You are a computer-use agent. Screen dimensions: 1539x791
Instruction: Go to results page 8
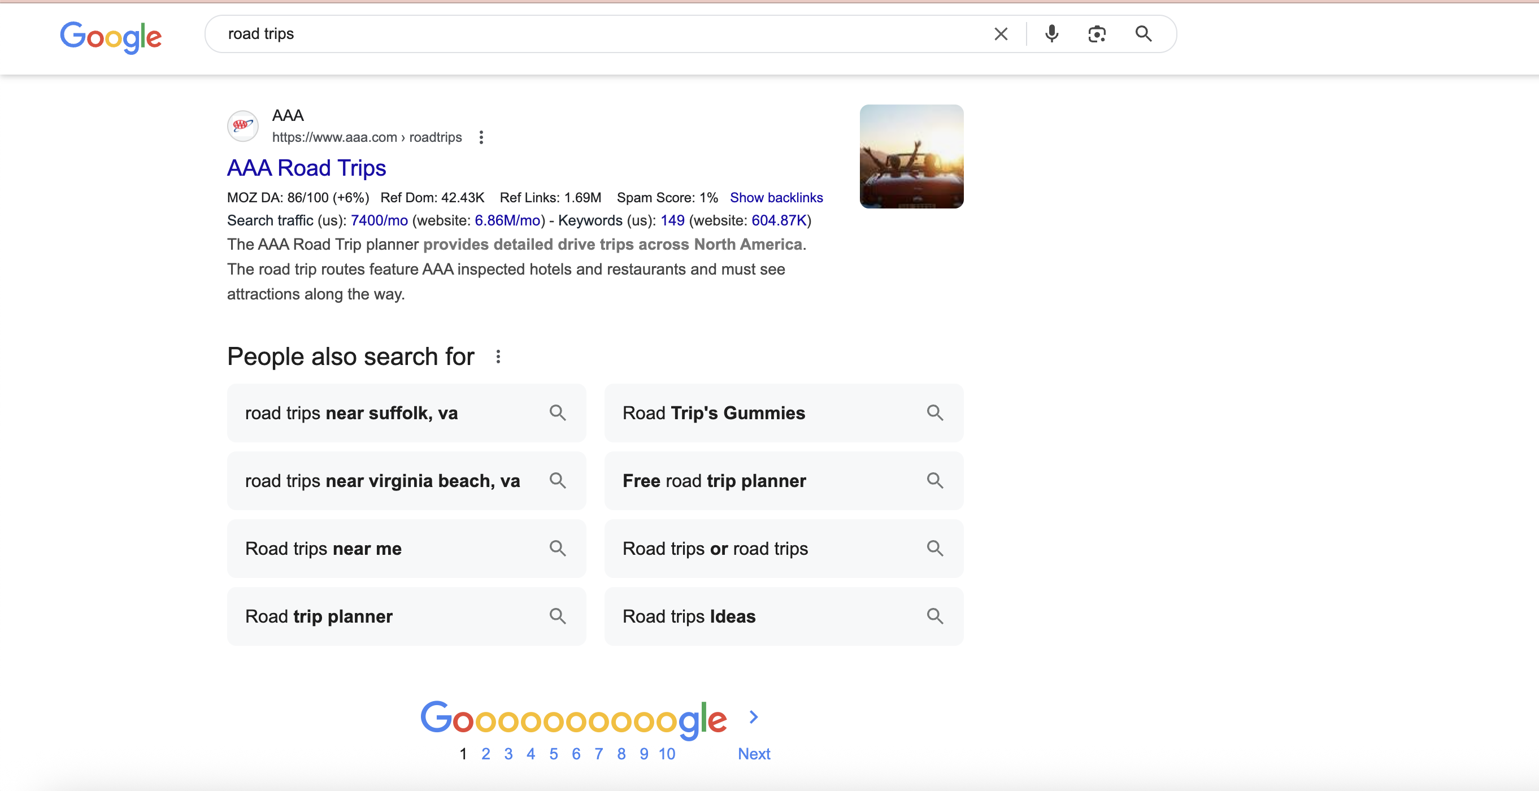point(621,754)
